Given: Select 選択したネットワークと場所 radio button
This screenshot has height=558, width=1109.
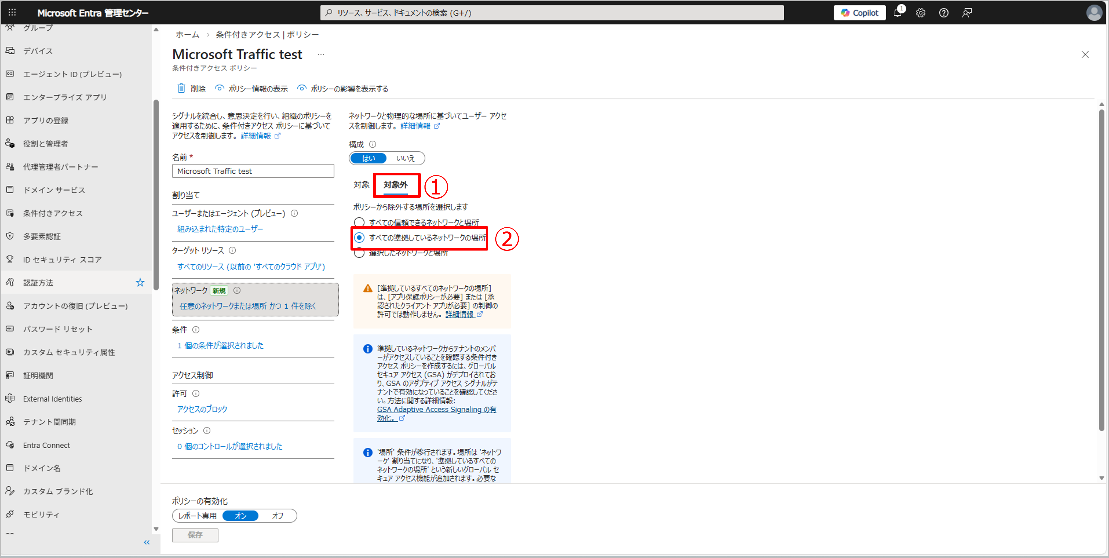Looking at the screenshot, I should point(359,254).
